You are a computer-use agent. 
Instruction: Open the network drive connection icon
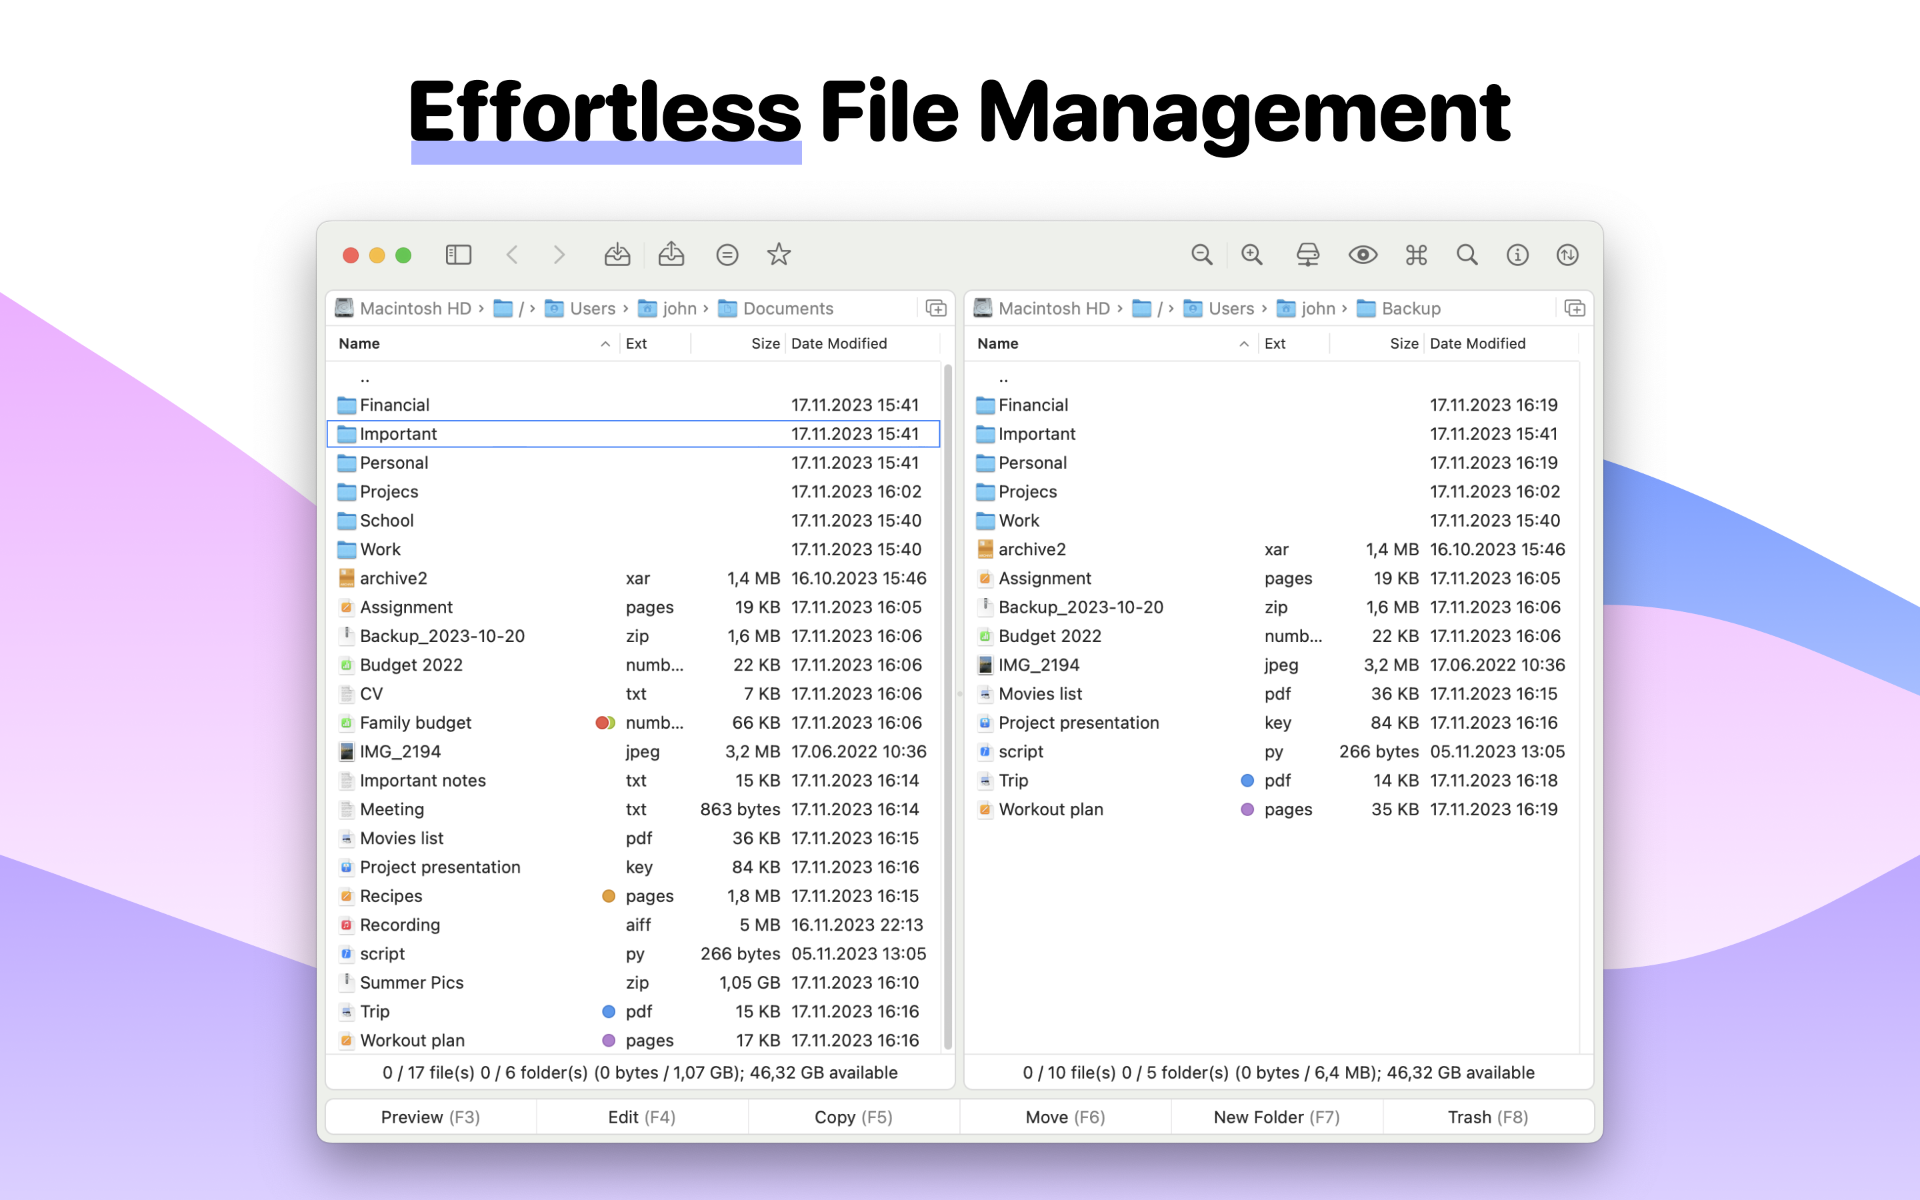click(x=1307, y=255)
